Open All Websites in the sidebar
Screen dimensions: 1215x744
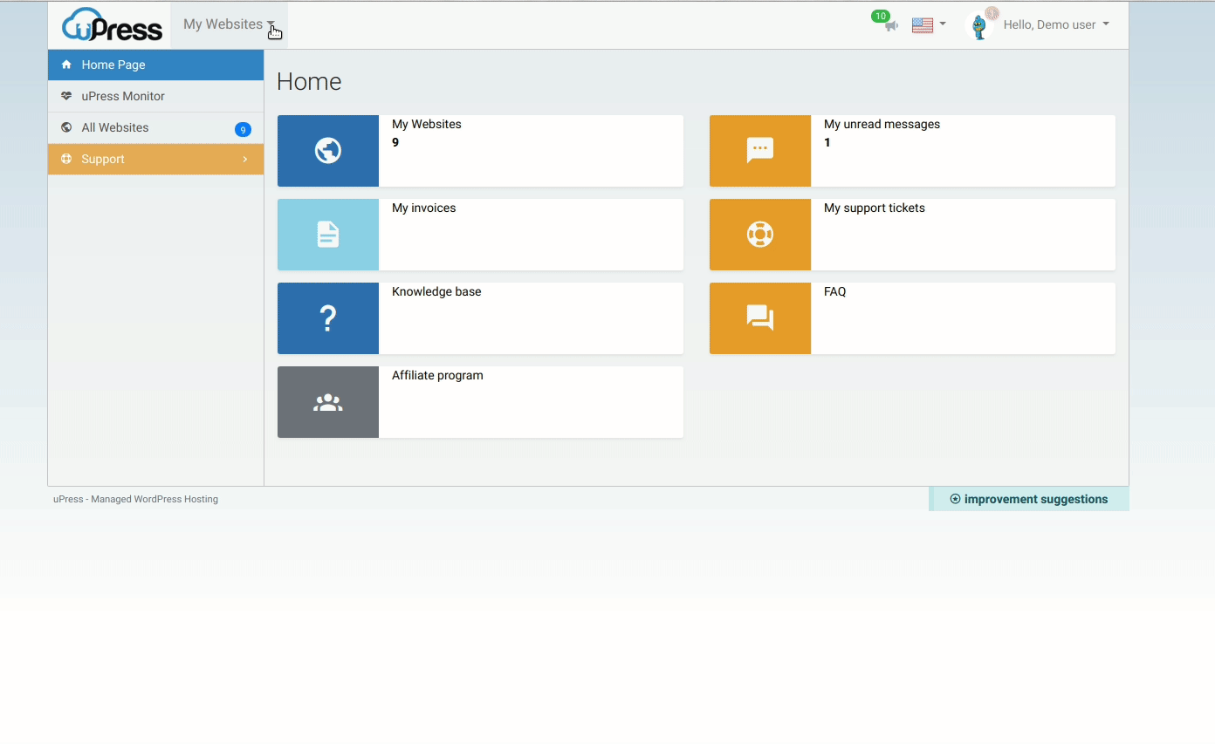pos(155,127)
